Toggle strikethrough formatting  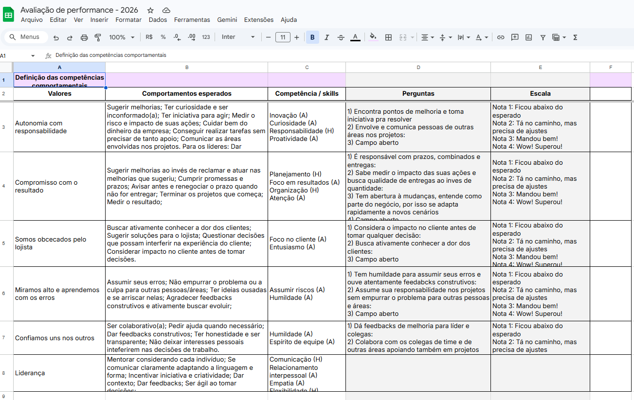[x=341, y=37]
